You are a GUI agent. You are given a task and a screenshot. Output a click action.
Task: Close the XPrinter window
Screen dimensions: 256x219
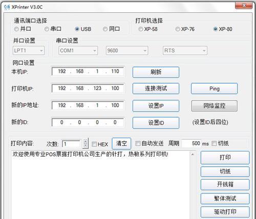pyautogui.click(x=244, y=6)
